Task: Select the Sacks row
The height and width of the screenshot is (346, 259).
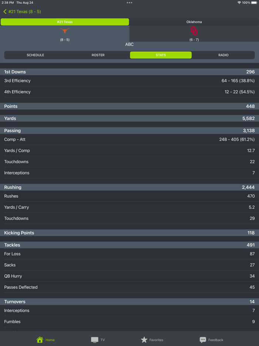Action: (x=129, y=265)
